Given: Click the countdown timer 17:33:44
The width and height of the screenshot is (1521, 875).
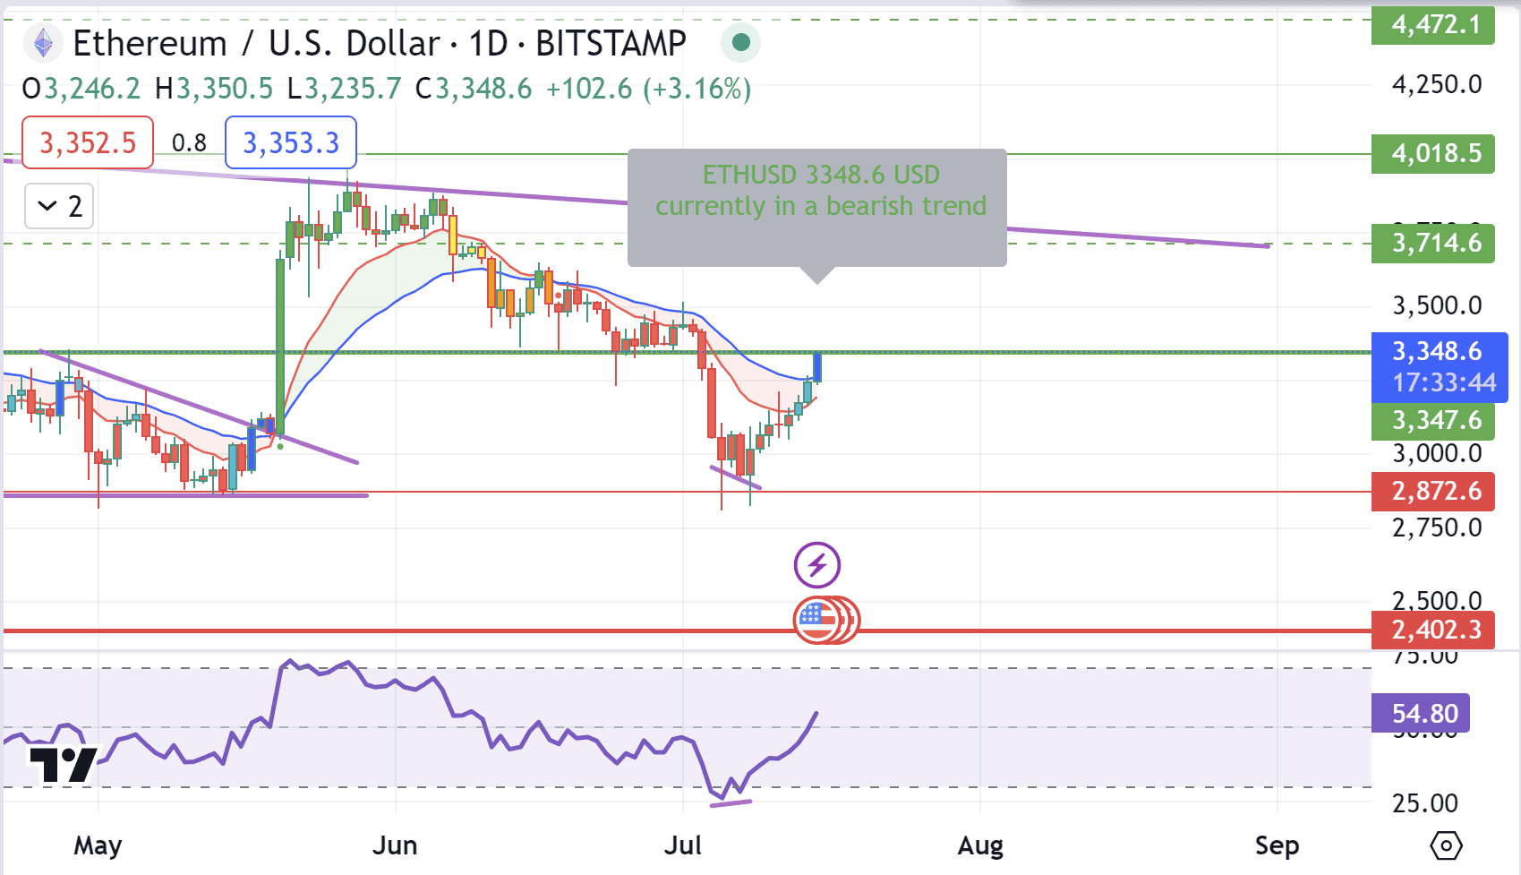Looking at the screenshot, I should (1444, 383).
